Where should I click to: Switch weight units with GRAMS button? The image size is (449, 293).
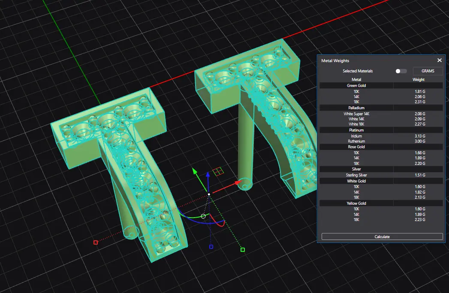(x=428, y=71)
